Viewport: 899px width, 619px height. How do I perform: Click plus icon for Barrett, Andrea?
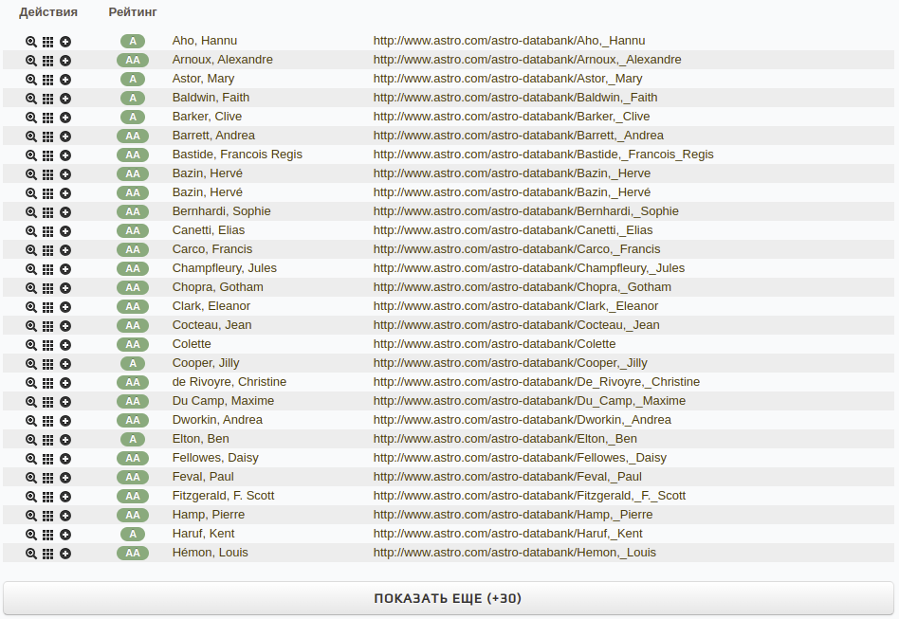coord(65,136)
